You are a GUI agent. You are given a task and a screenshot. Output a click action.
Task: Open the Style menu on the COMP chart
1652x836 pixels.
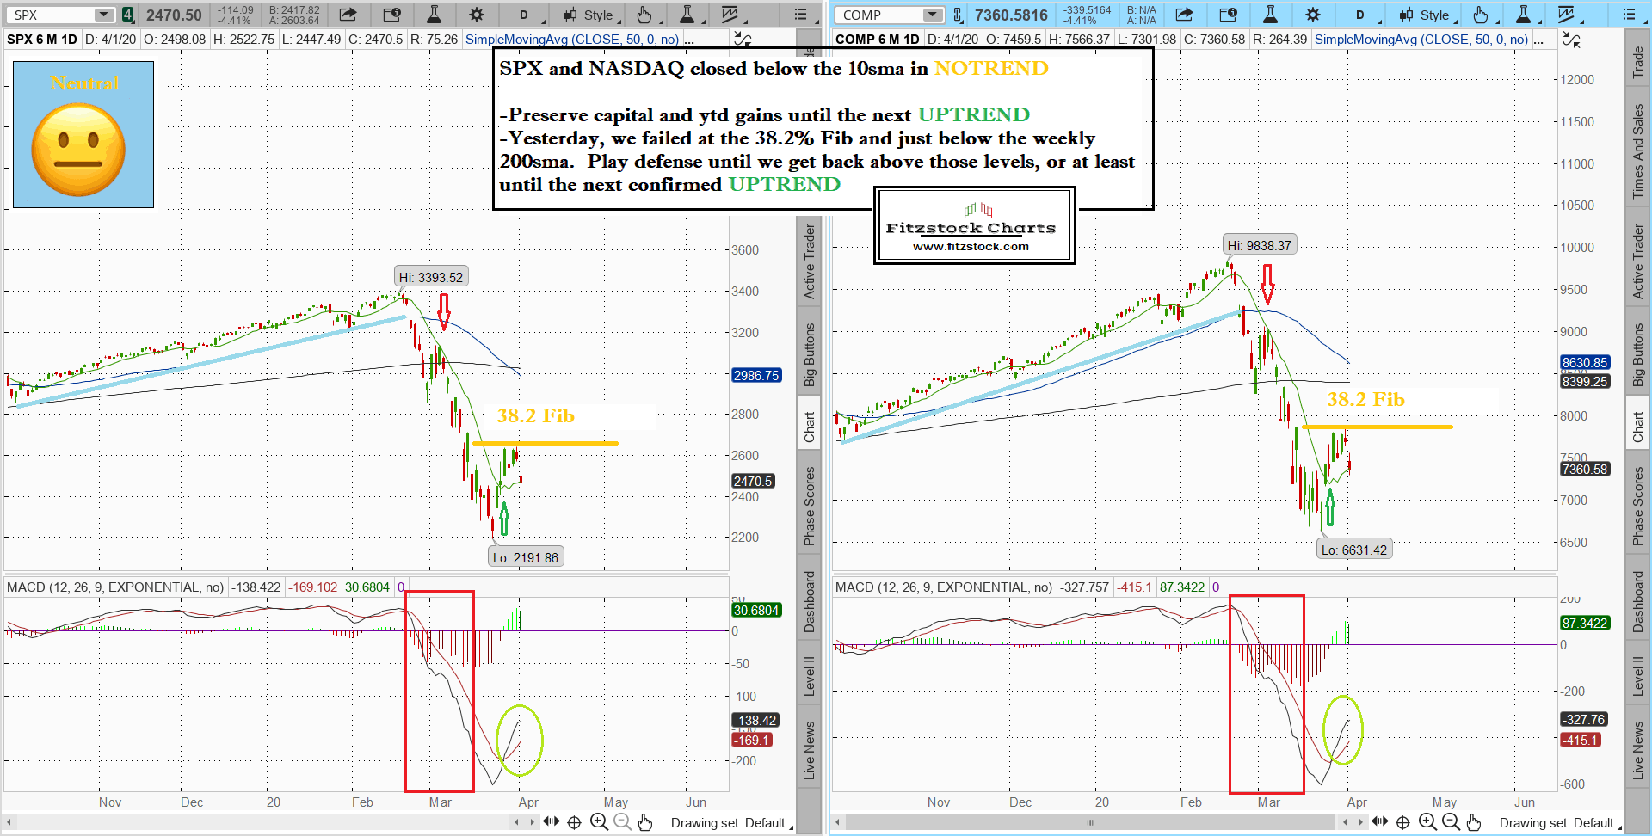pos(1425,15)
